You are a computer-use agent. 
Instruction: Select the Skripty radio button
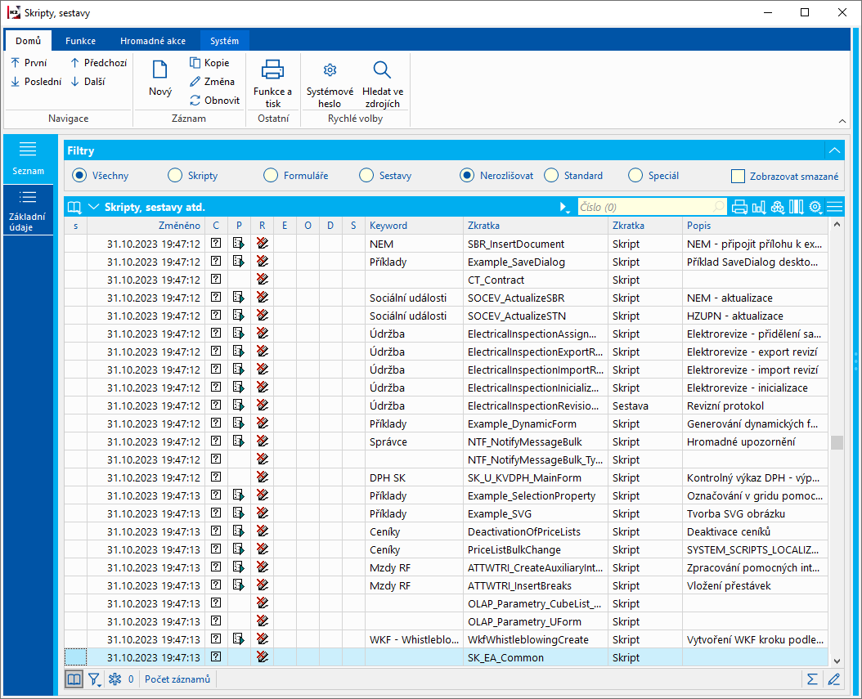click(175, 175)
